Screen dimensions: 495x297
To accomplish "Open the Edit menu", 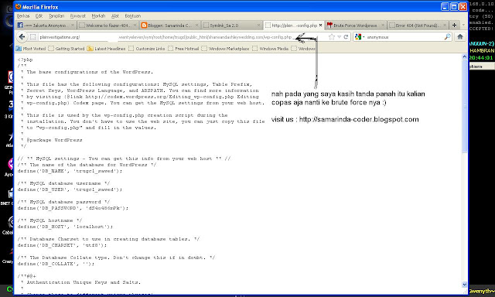I will pyautogui.click(x=39, y=15).
